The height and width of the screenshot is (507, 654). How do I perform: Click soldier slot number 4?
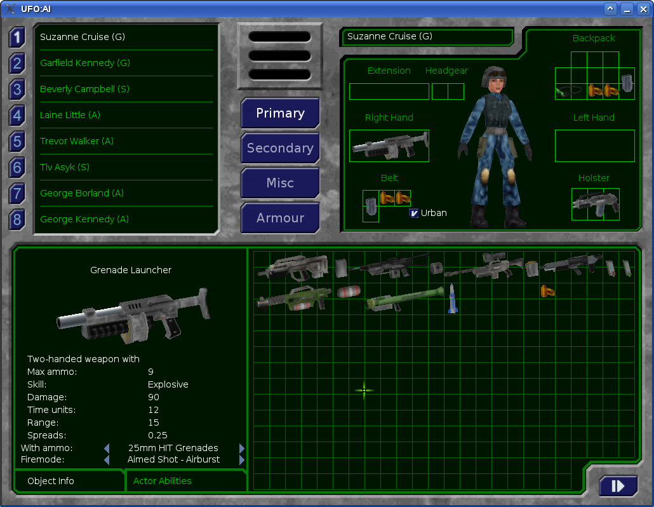(x=17, y=116)
